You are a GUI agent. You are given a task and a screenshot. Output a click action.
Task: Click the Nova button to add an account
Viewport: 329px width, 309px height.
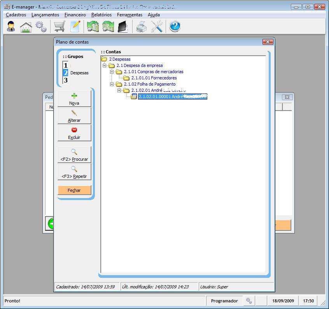point(74,99)
